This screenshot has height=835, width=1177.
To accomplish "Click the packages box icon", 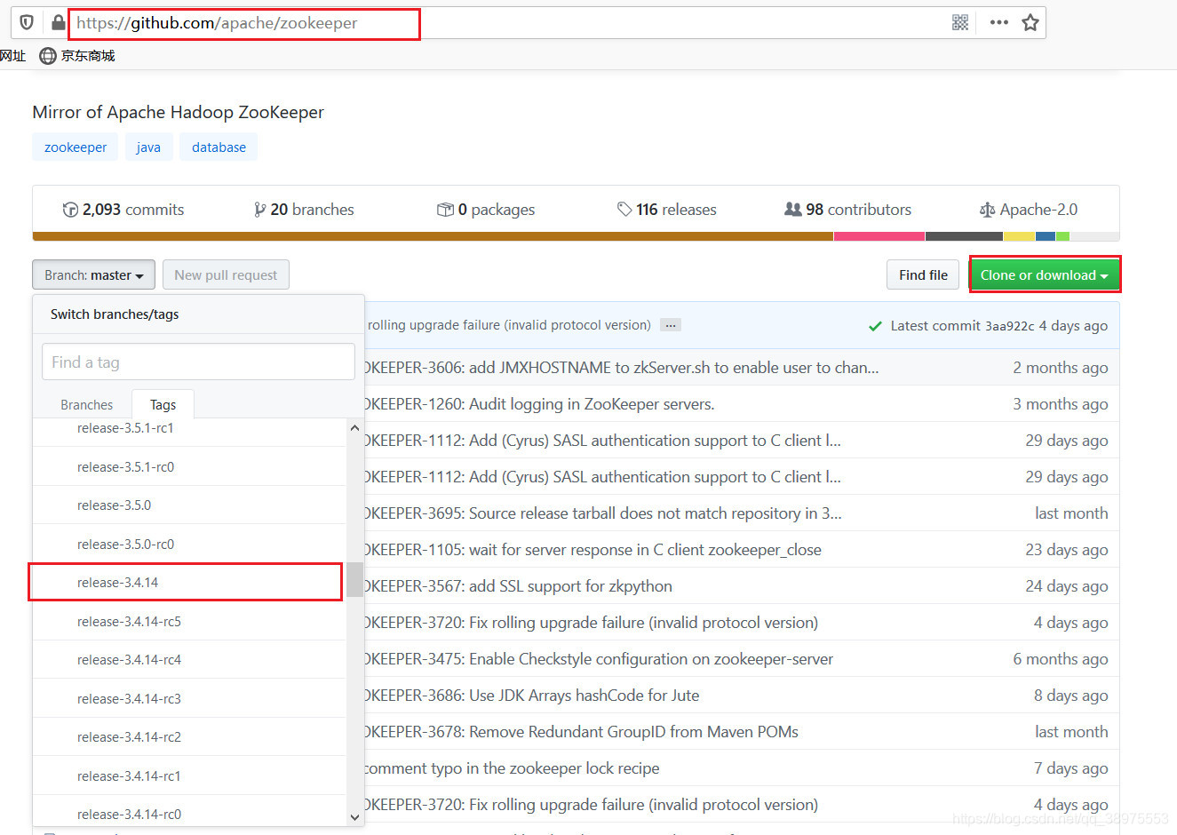I will click(445, 210).
